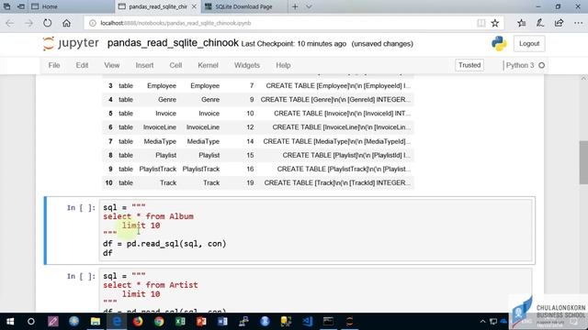Click into the 'from Album' code cell
This screenshot has height=330, width=588.
[316, 230]
